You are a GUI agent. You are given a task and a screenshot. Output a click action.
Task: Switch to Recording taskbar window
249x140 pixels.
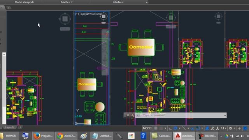(207, 136)
